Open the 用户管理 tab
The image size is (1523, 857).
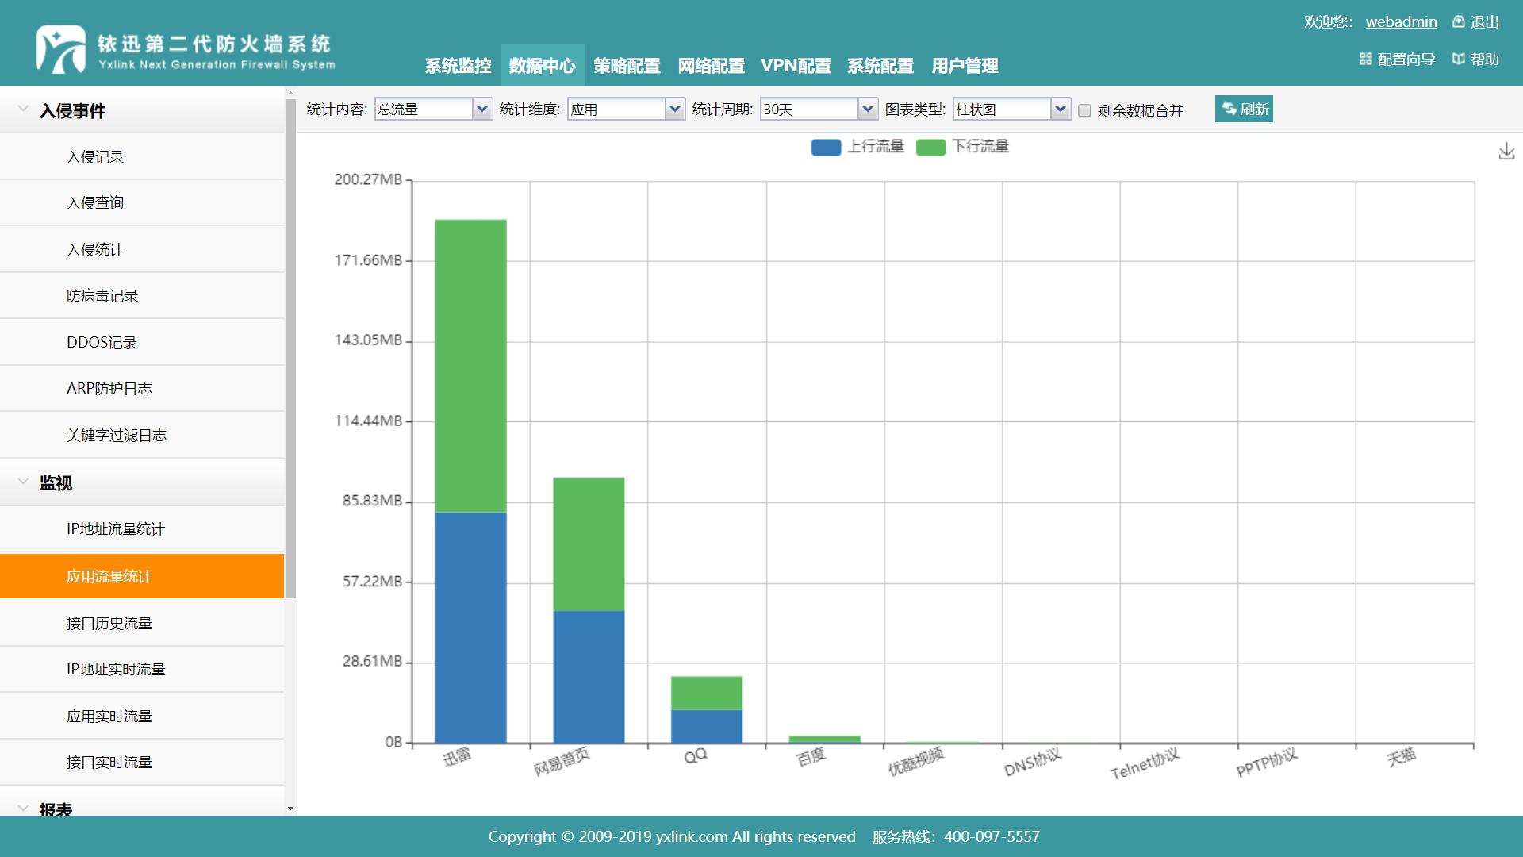click(965, 66)
